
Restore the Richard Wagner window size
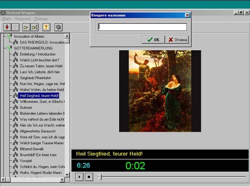click(x=241, y=13)
